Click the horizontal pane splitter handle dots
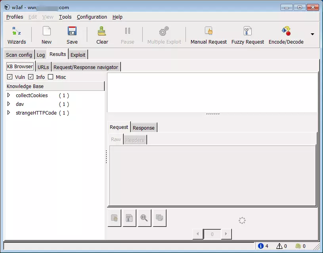323x253 pixels. (213, 114)
